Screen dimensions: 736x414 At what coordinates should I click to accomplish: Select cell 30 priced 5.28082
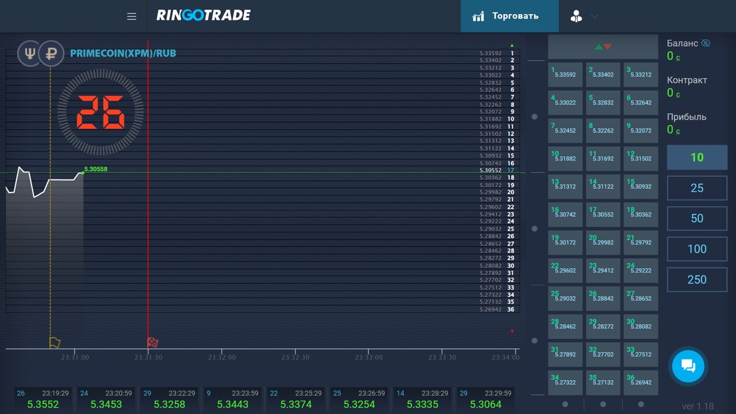(641, 327)
